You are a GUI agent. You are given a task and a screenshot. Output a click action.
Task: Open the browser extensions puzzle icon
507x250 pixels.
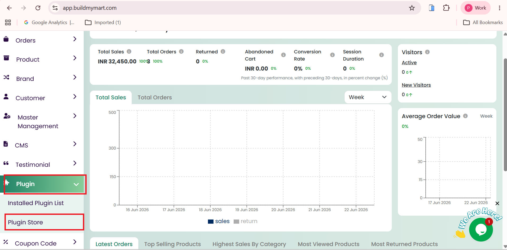coord(446,8)
